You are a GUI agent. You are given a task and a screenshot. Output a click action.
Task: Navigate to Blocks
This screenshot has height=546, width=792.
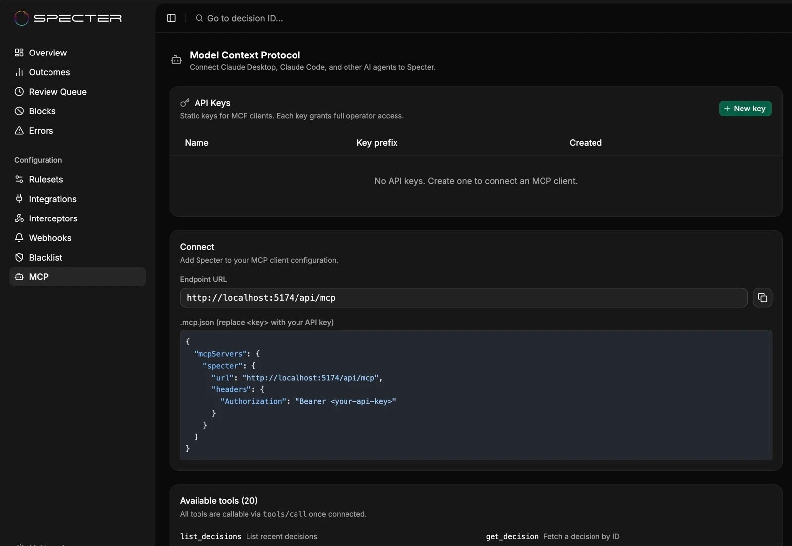click(78, 111)
